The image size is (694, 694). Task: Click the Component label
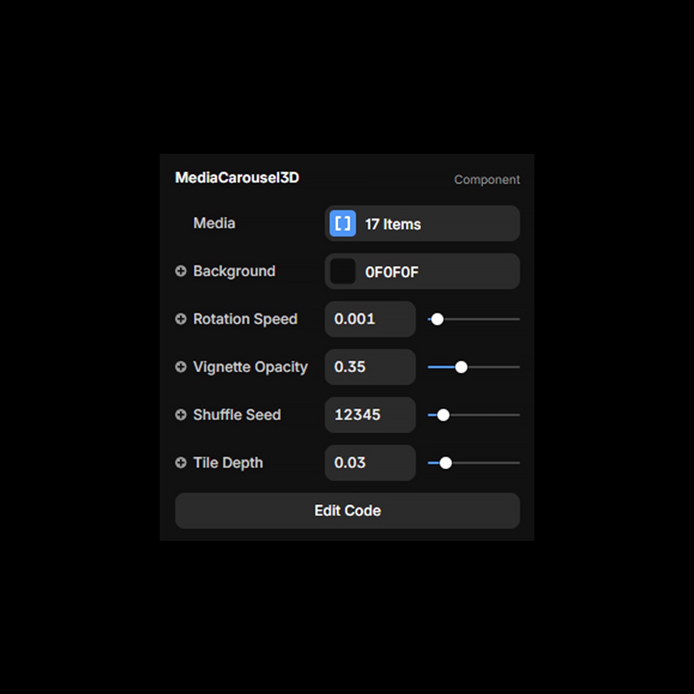click(486, 180)
